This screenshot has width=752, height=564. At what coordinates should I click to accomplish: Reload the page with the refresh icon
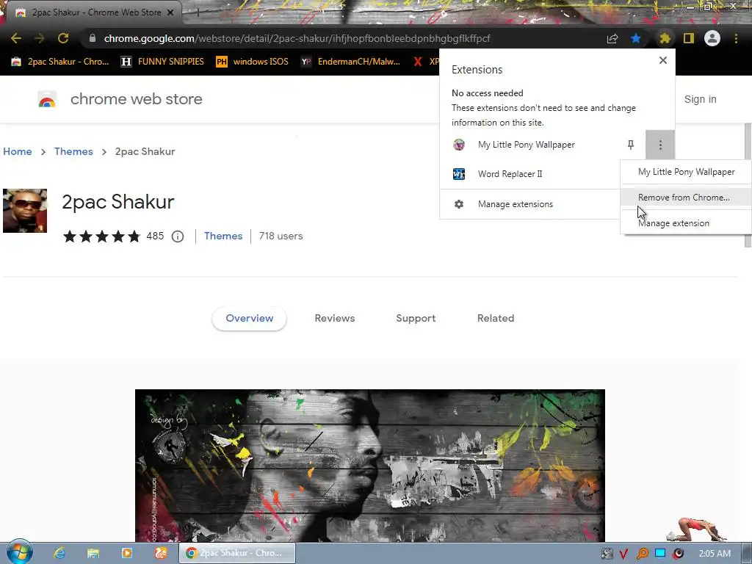click(63, 38)
